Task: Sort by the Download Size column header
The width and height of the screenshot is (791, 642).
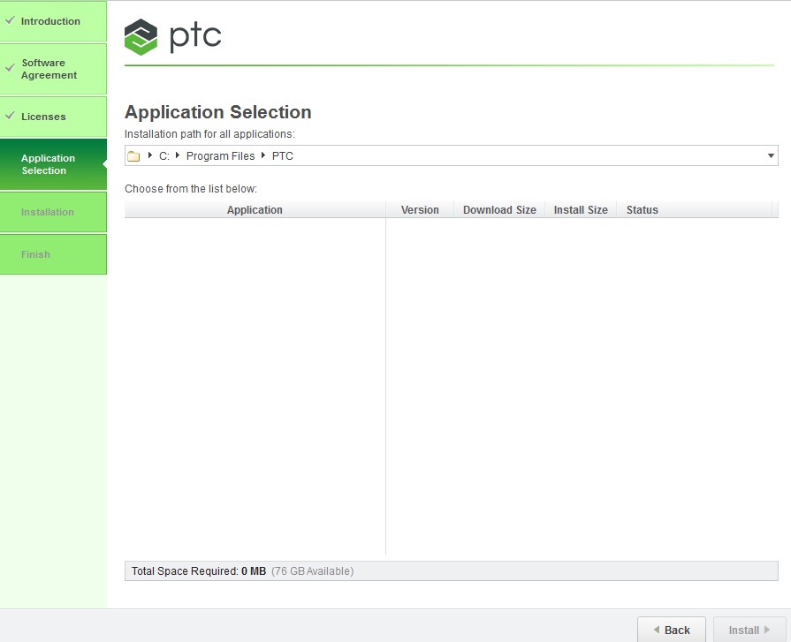Action: tap(499, 209)
